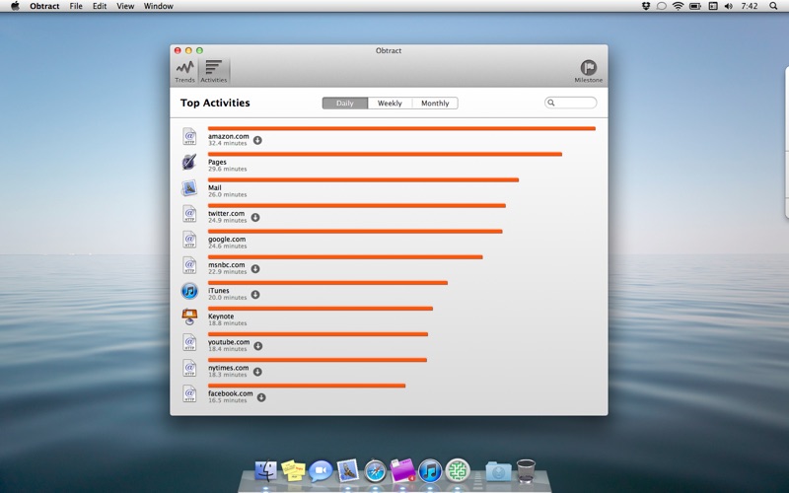
Task: Open the File menu
Action: [x=76, y=6]
